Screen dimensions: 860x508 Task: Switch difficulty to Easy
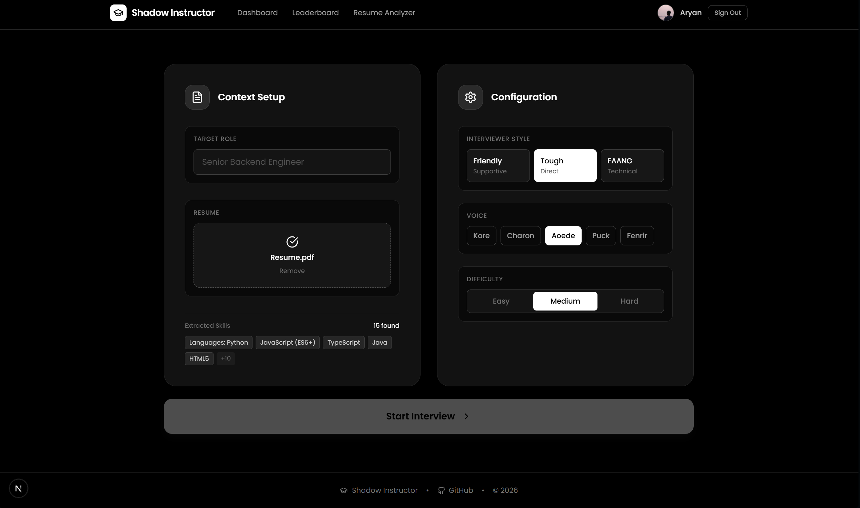point(501,301)
